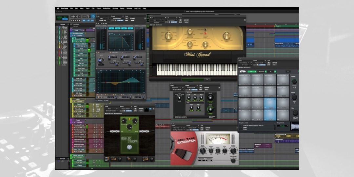Open the AudioSuite menu
The width and height of the screenshot is (354, 177).
tap(107, 8)
